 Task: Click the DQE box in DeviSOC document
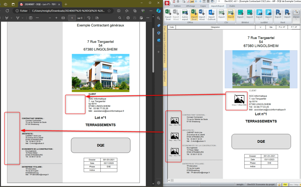pos(261,142)
